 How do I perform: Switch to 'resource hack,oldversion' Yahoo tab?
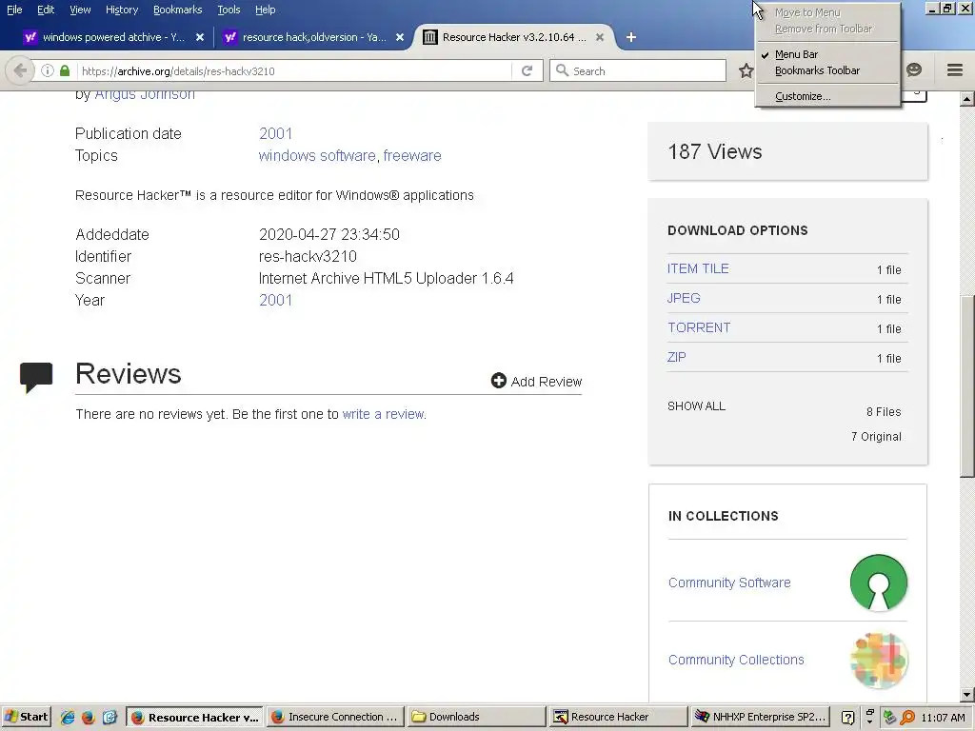[314, 37]
